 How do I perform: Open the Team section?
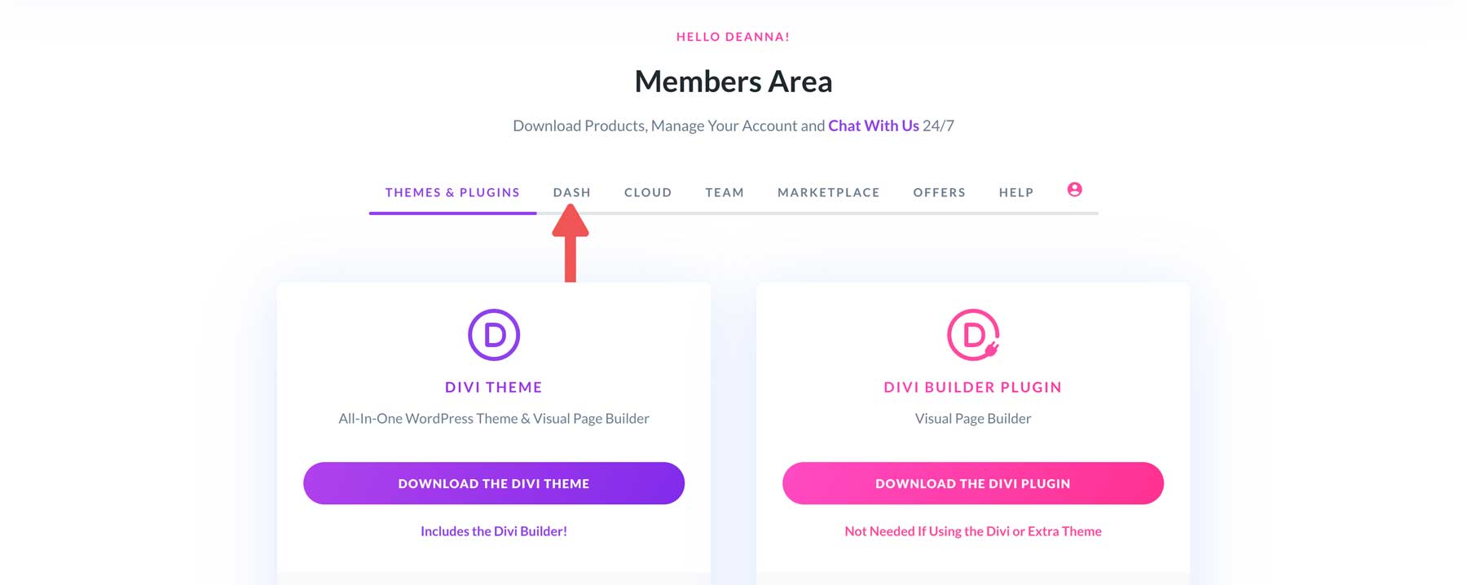pos(724,192)
